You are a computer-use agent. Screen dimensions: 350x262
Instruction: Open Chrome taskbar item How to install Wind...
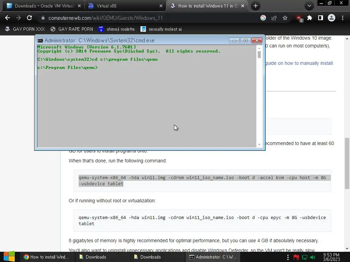pos(46,257)
